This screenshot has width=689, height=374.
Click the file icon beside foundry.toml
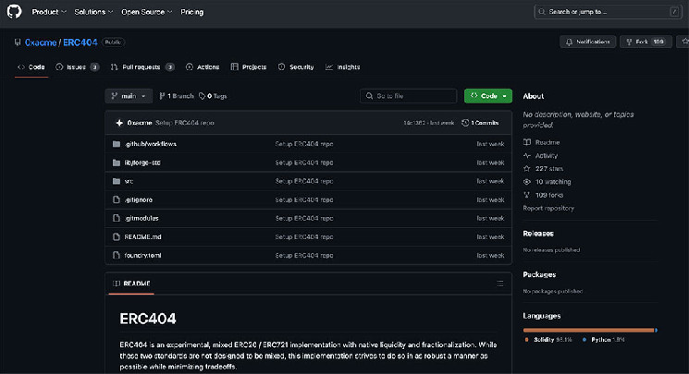[x=116, y=256]
